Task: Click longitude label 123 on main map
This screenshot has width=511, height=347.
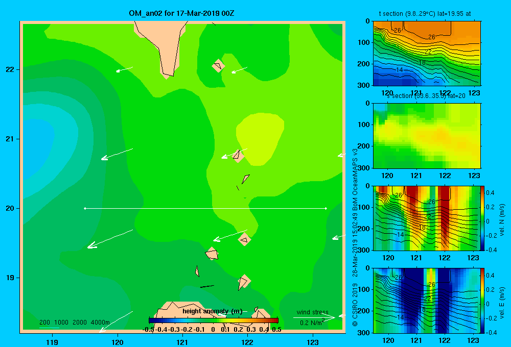Action: pyautogui.click(x=313, y=342)
